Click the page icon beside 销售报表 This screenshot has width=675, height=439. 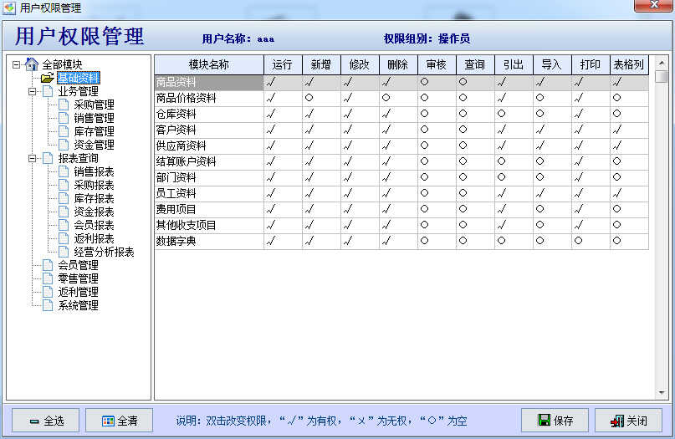click(64, 171)
